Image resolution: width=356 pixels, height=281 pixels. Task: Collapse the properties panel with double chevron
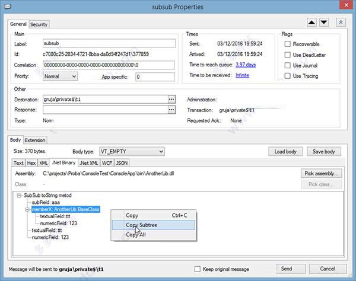[341, 22]
